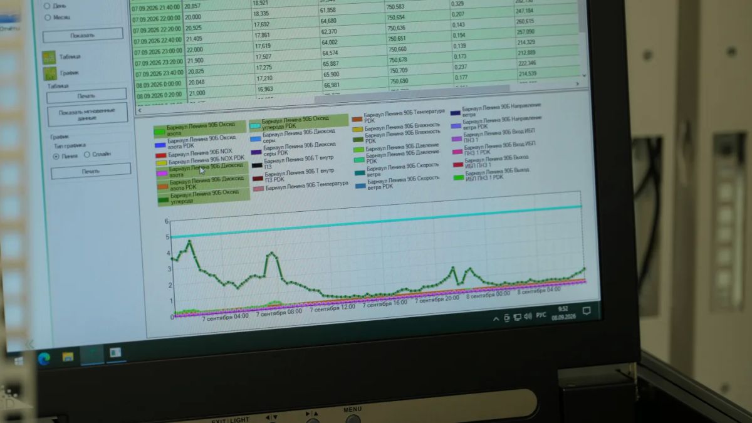The width and height of the screenshot is (752, 423).
Task: Launch Microsoft Edge from the taskbar
Action: 44,358
